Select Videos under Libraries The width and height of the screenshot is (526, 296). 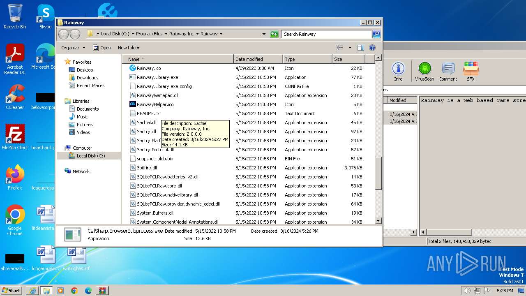click(83, 132)
